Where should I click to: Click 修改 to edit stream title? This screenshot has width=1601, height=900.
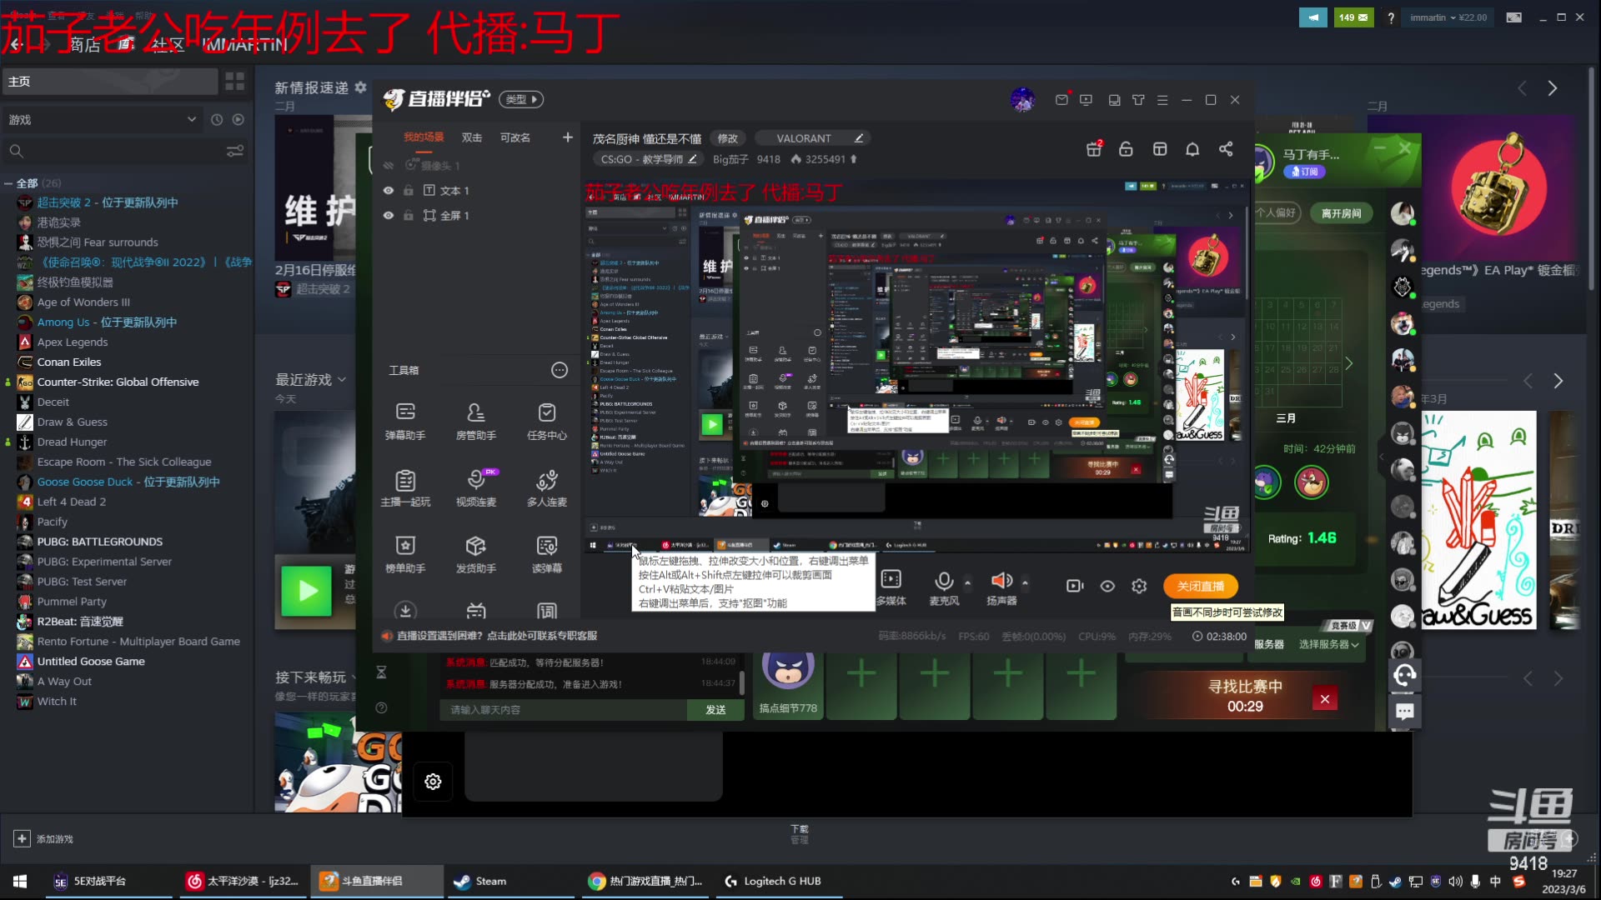coord(728,138)
